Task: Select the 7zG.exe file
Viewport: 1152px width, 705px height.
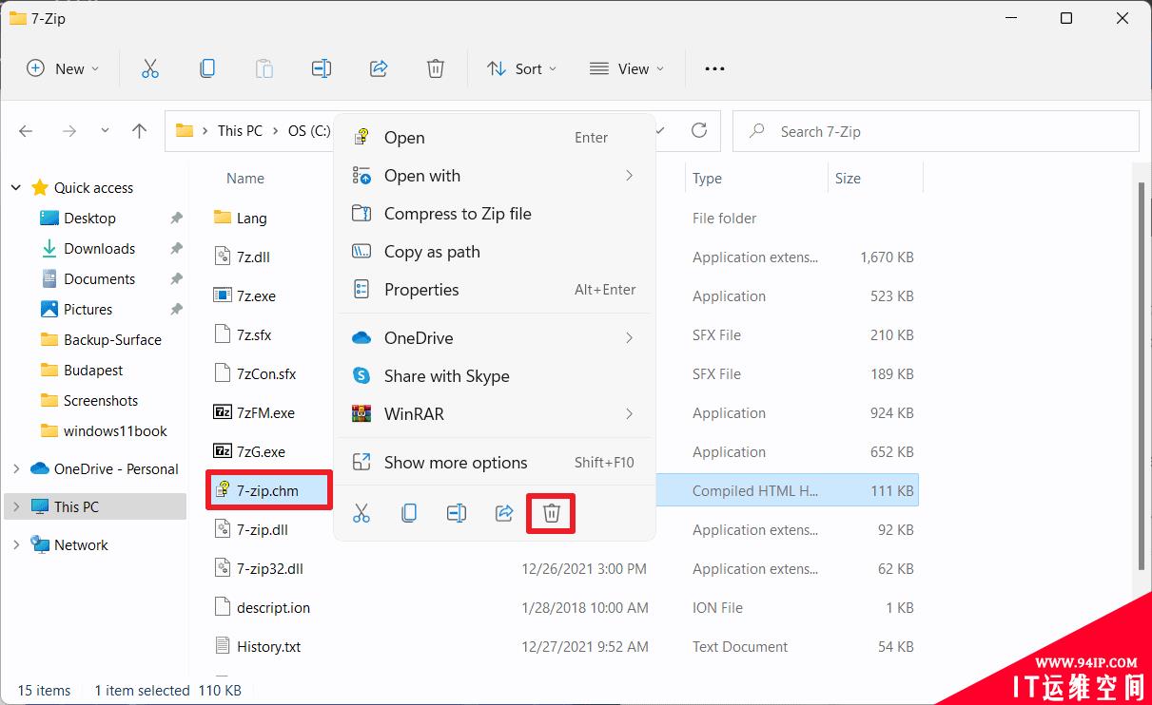Action: coord(261,452)
